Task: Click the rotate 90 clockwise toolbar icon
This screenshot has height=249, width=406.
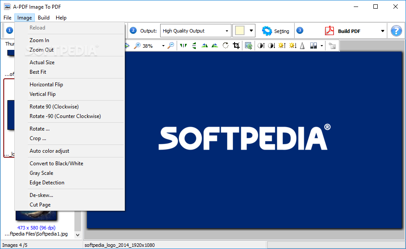Action: click(x=205, y=46)
